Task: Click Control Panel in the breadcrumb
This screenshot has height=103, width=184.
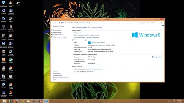Action: coord(68,23)
